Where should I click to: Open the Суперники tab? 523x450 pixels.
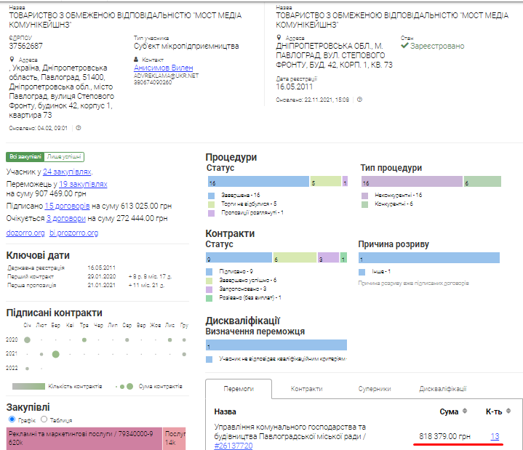point(374,389)
